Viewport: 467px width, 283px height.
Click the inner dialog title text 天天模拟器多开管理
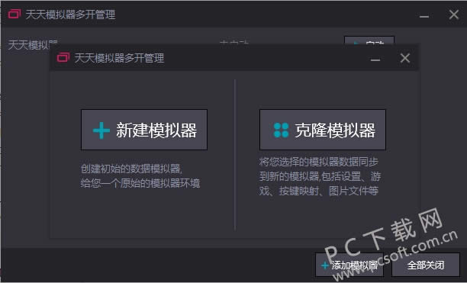coord(119,58)
